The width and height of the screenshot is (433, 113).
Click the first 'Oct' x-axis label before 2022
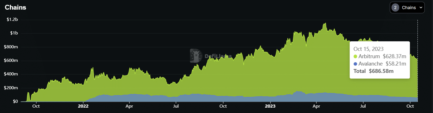tap(36, 107)
